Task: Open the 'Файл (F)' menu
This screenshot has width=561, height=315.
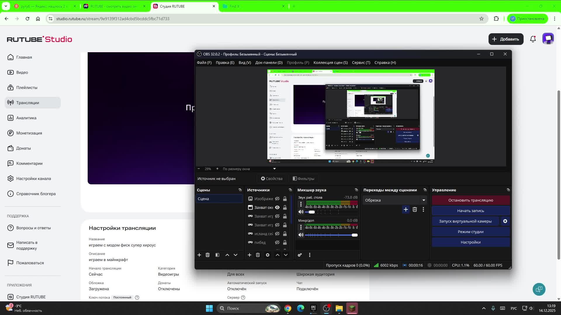Action: 204,62
